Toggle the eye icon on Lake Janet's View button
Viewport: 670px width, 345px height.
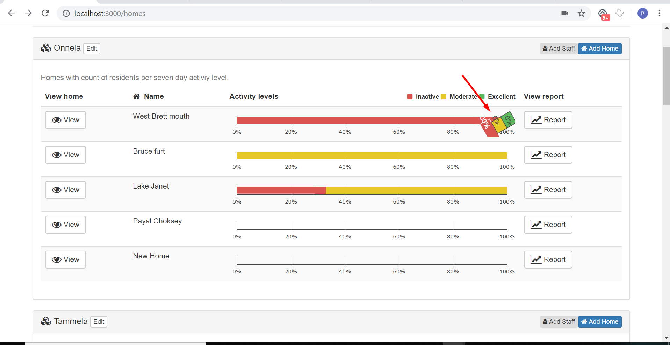tap(57, 190)
